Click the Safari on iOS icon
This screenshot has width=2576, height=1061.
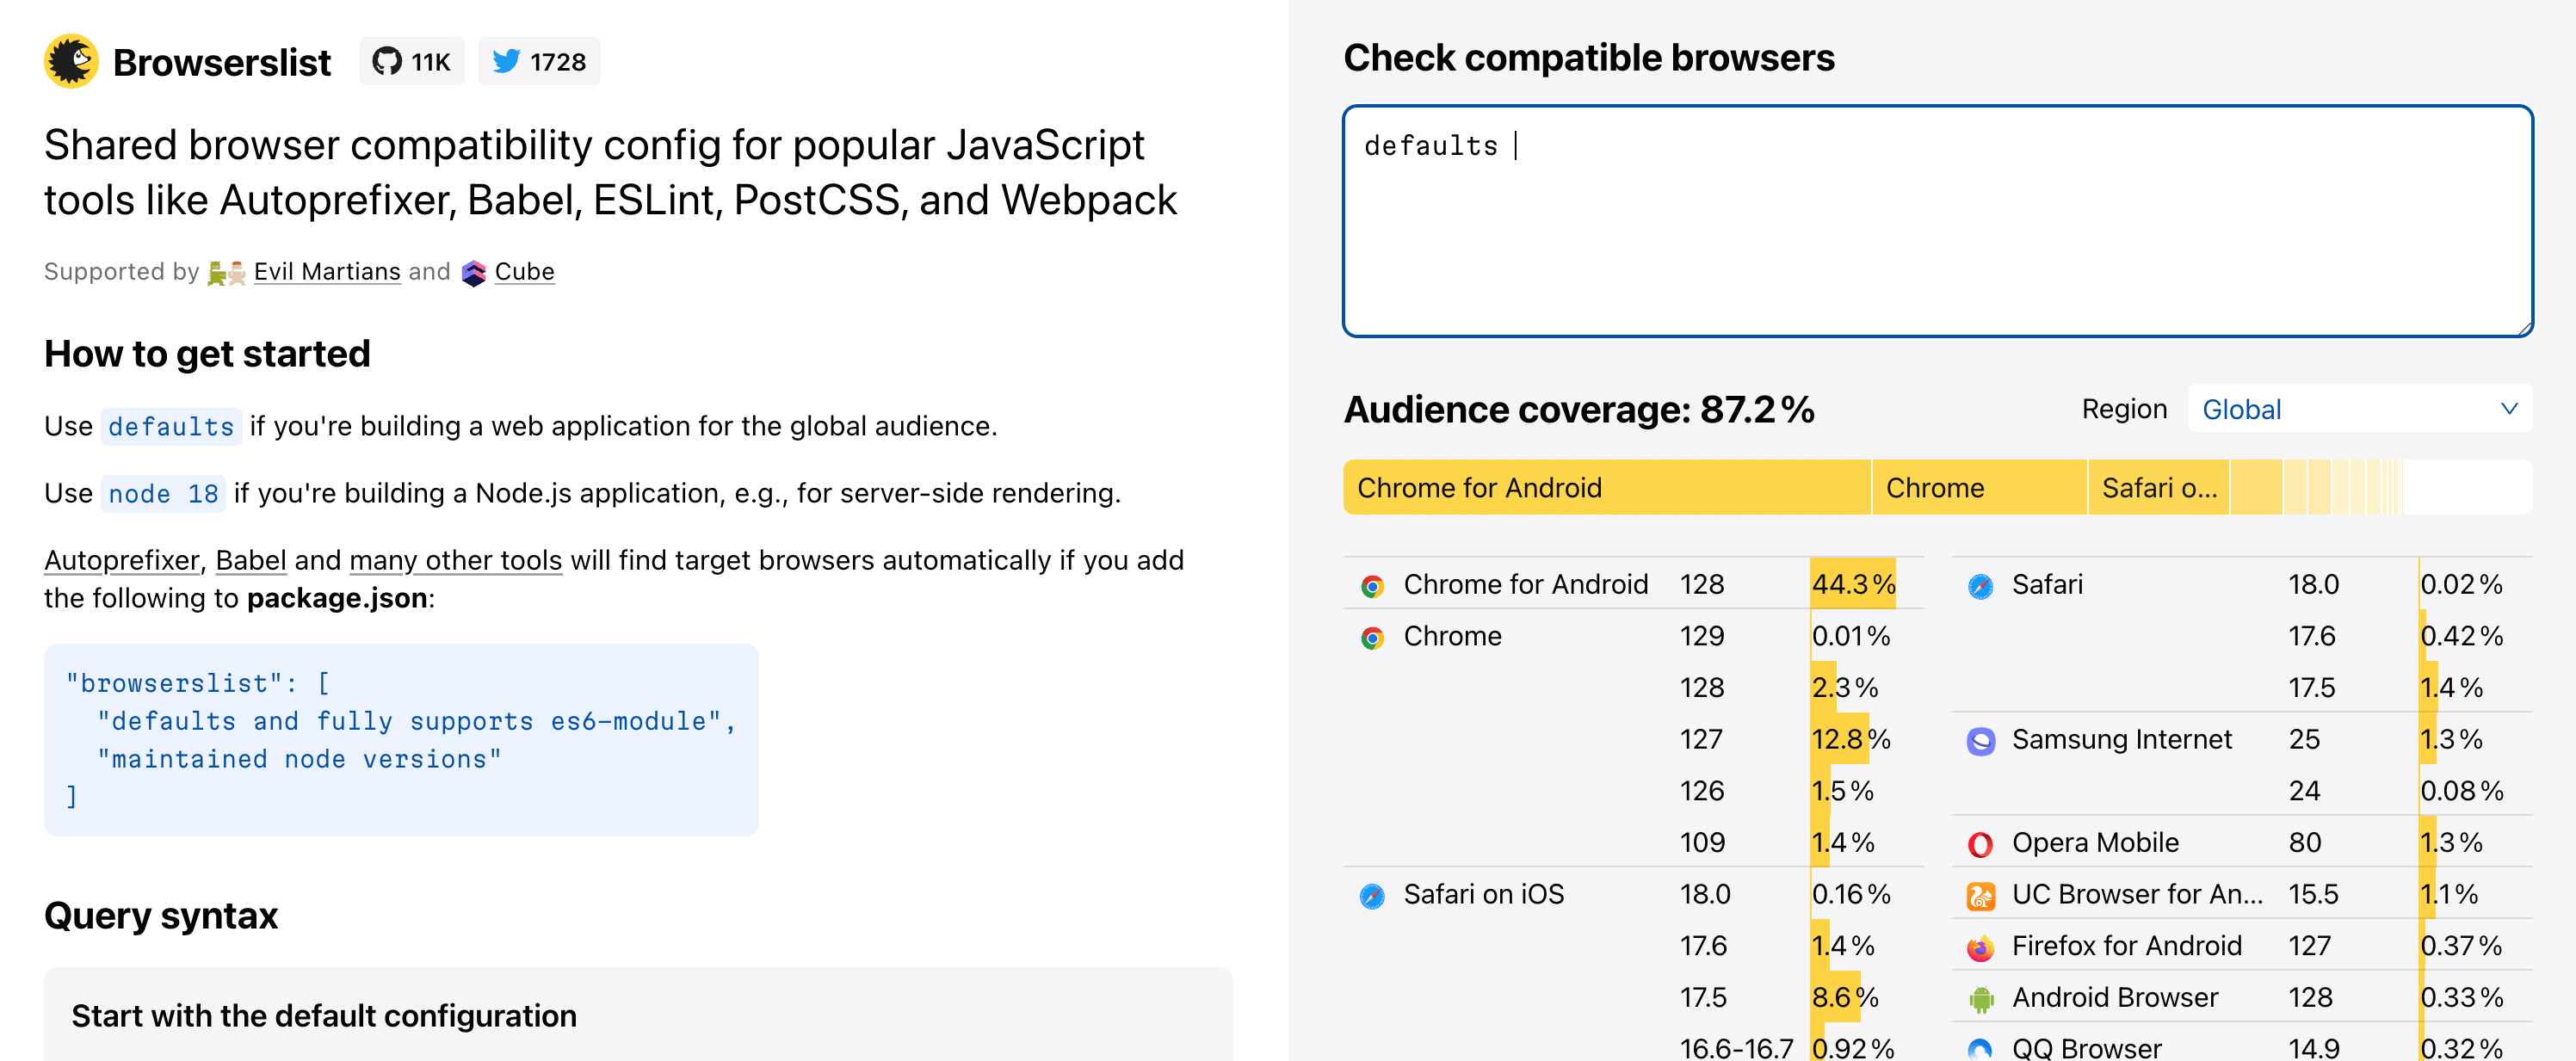coord(1374,894)
